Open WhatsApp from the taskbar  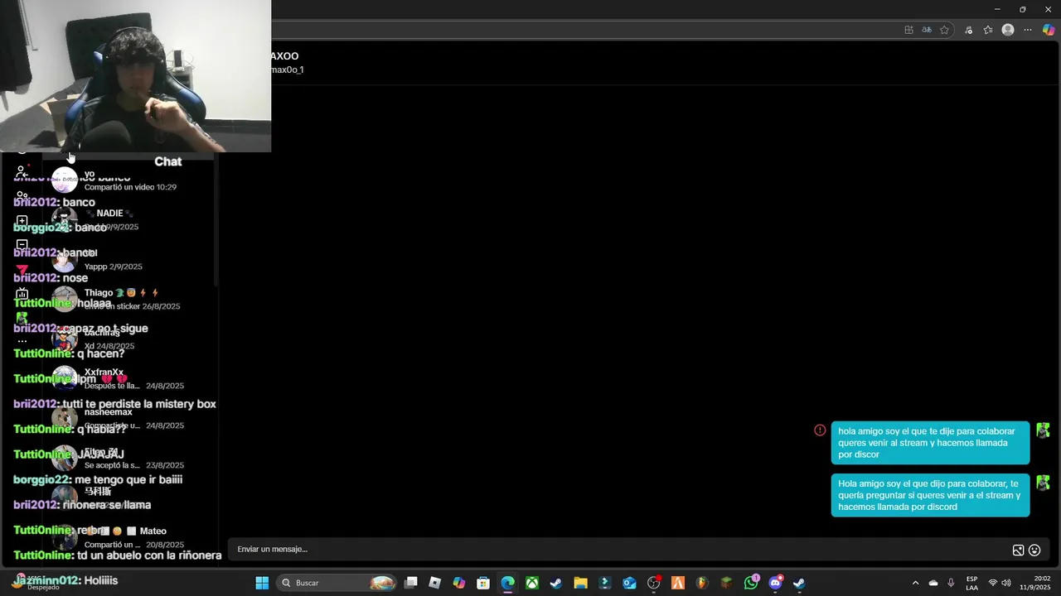751,583
